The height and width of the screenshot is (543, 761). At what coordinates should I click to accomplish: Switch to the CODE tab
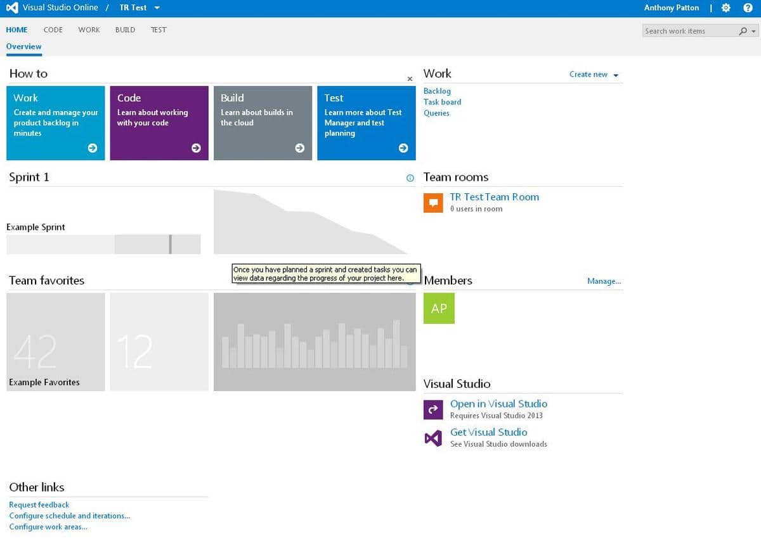[53, 30]
